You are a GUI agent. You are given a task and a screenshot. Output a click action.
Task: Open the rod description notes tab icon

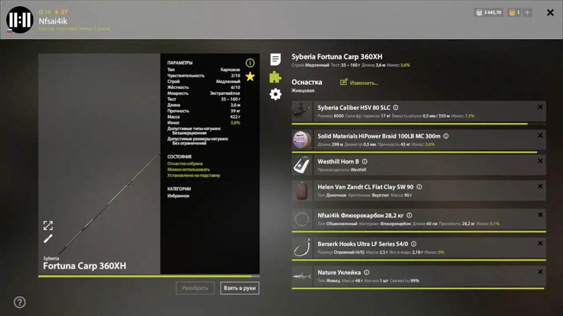pyautogui.click(x=276, y=59)
